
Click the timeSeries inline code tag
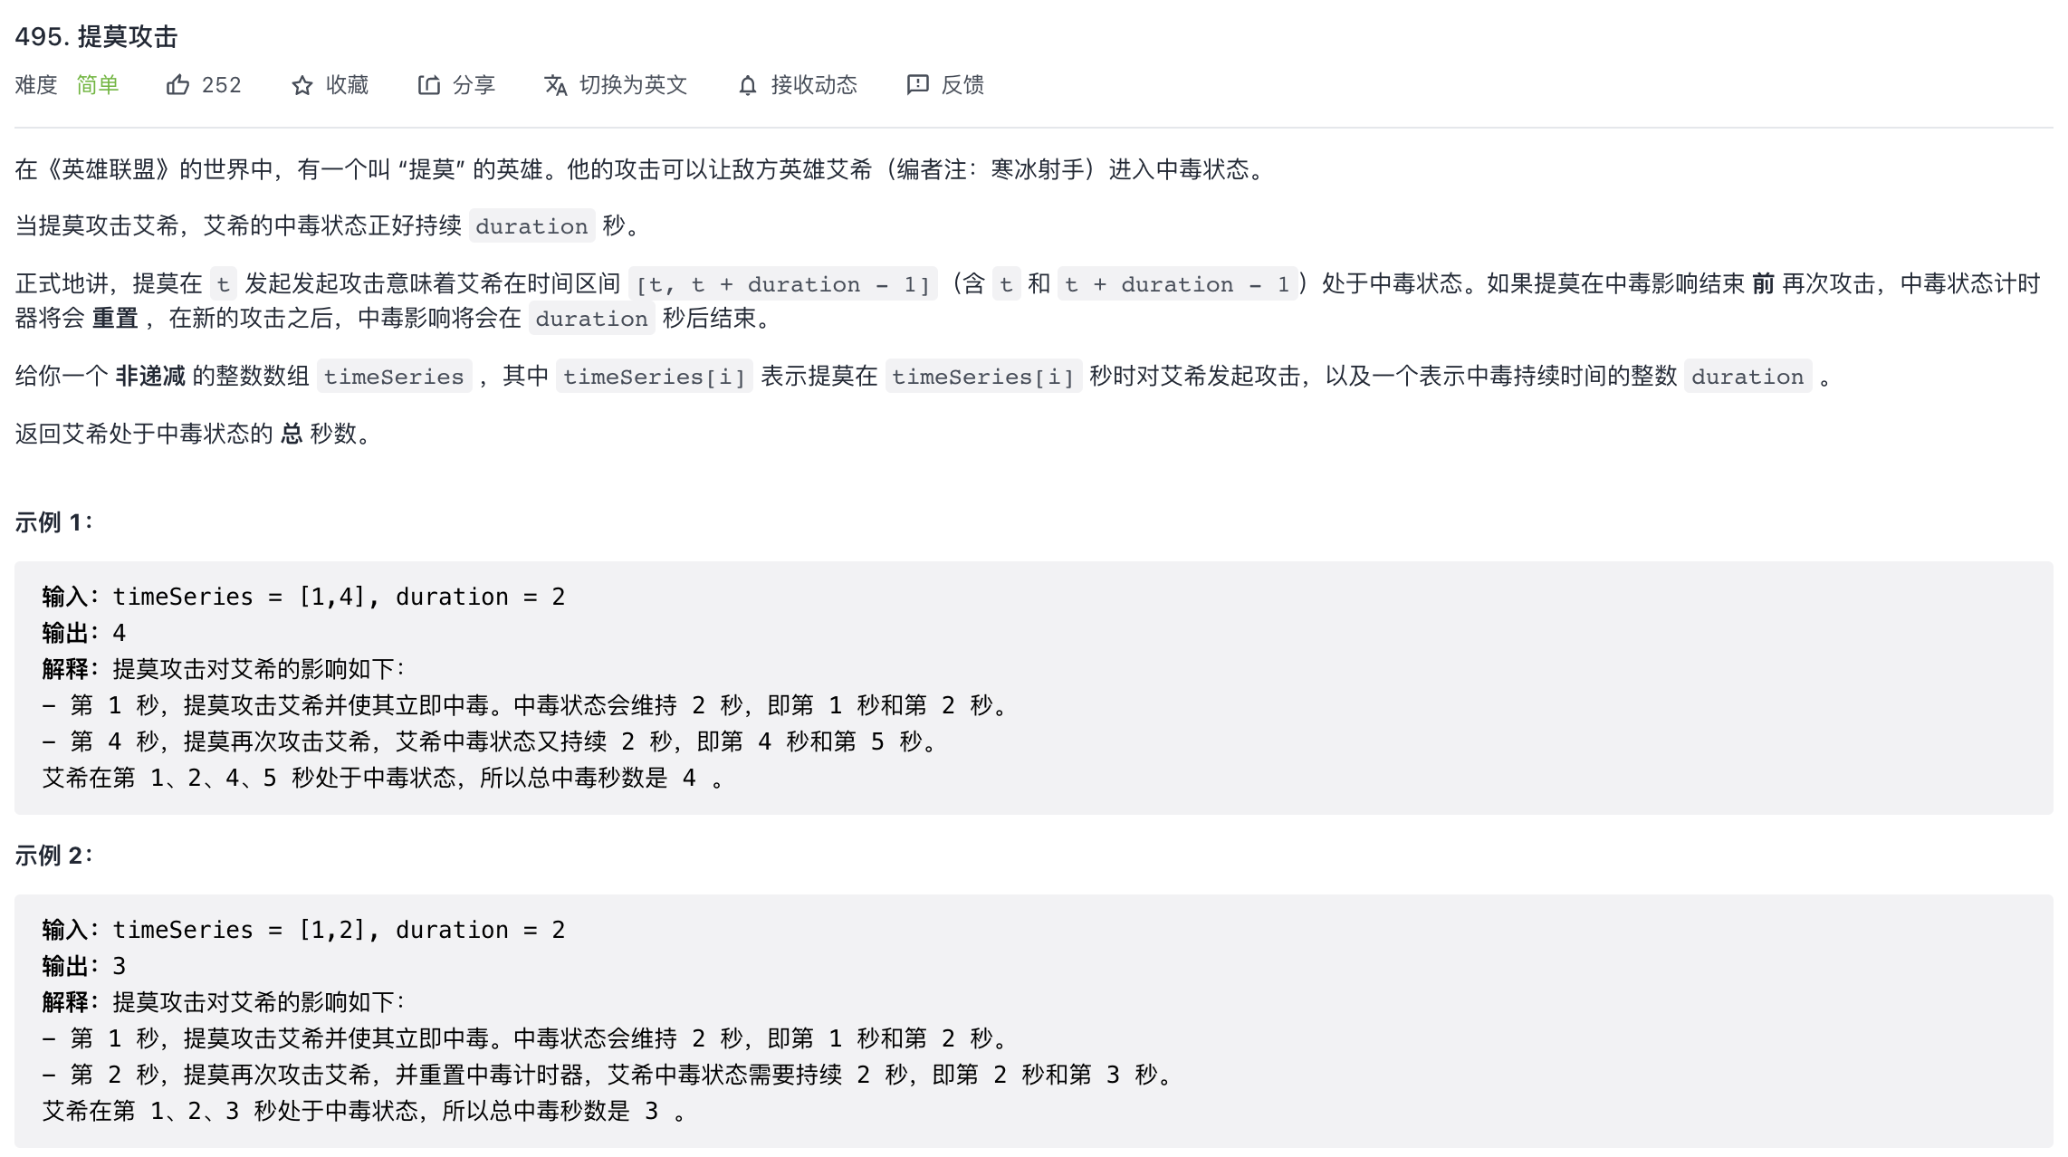coord(394,377)
